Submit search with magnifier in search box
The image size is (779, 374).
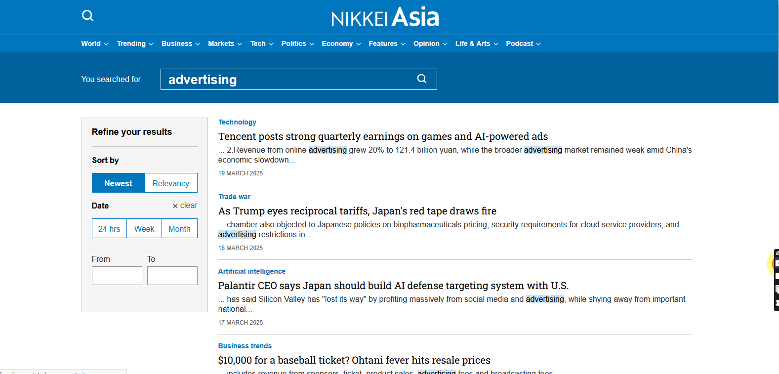coord(421,79)
